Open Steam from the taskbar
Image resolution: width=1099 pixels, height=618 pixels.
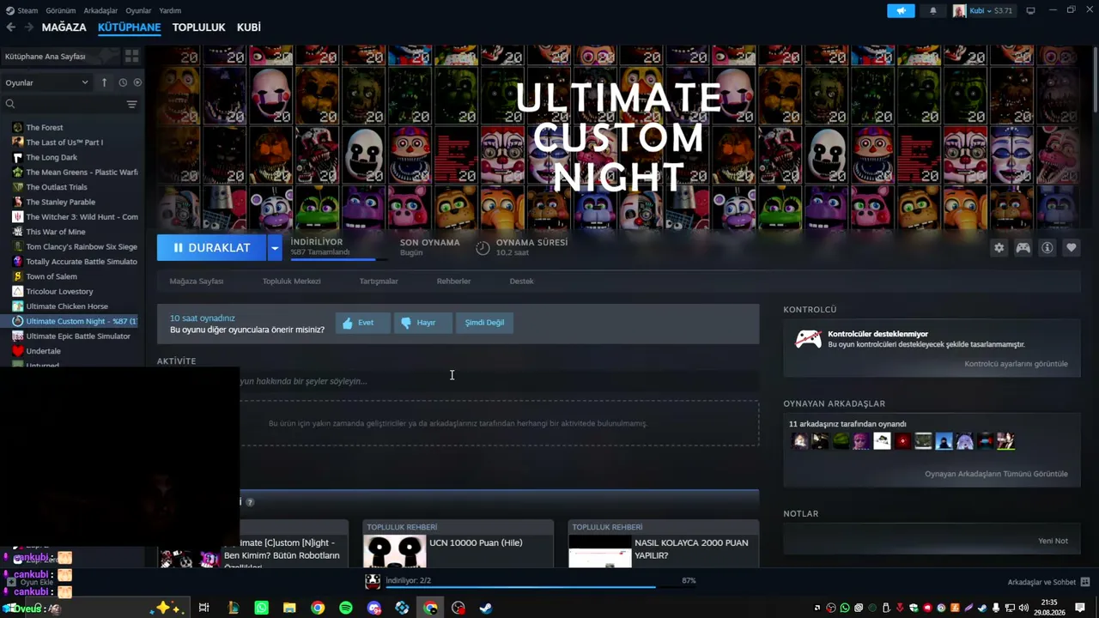pos(486,609)
